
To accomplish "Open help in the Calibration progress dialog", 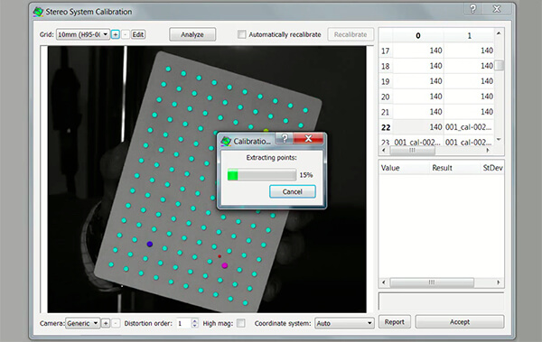I will click(285, 139).
